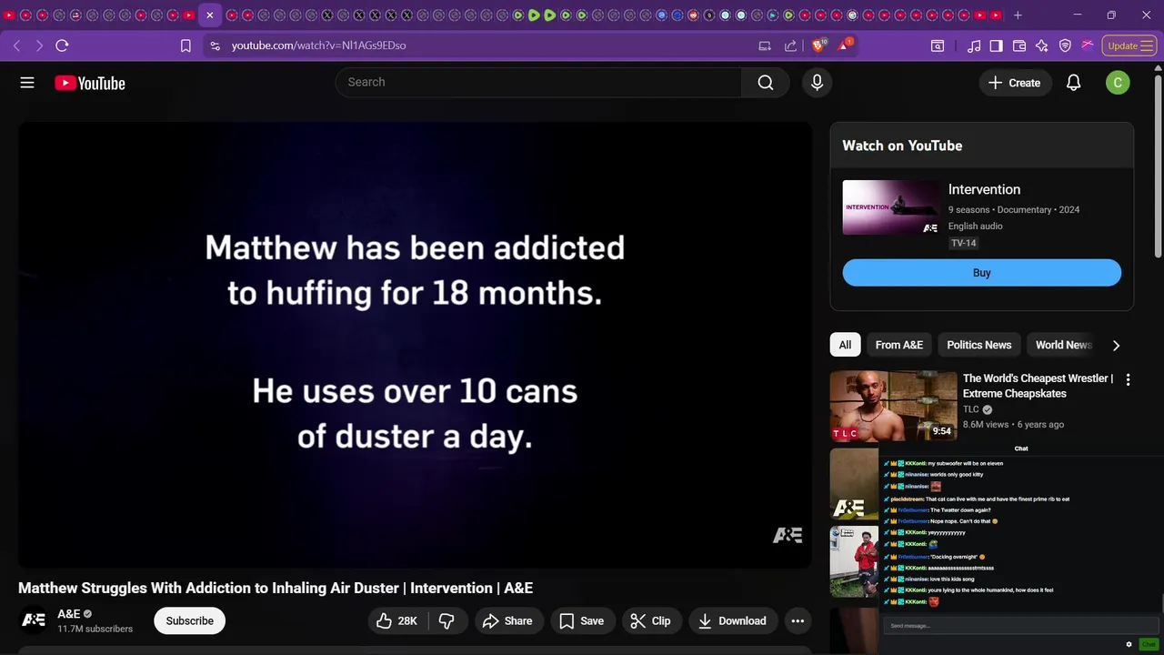Open YouTube notifications bell
Screen dimensions: 1164x655
(x=1073, y=83)
